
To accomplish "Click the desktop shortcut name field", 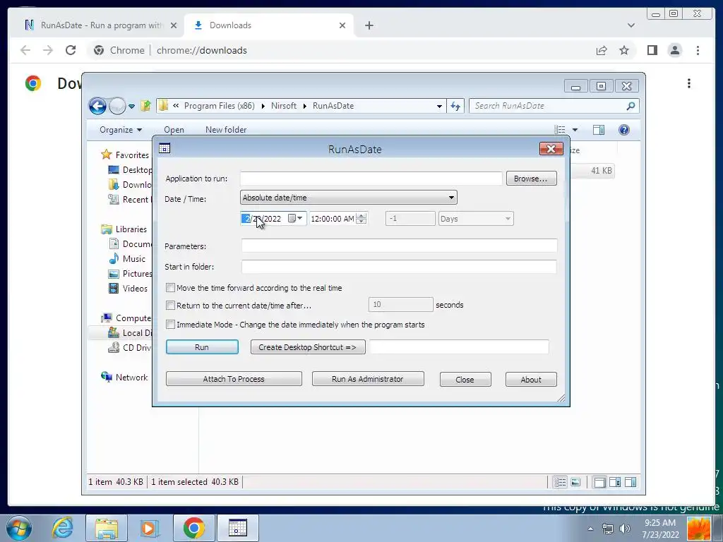I will pyautogui.click(x=459, y=347).
